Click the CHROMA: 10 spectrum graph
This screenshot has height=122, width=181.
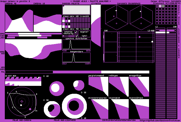[x=48, y=18]
